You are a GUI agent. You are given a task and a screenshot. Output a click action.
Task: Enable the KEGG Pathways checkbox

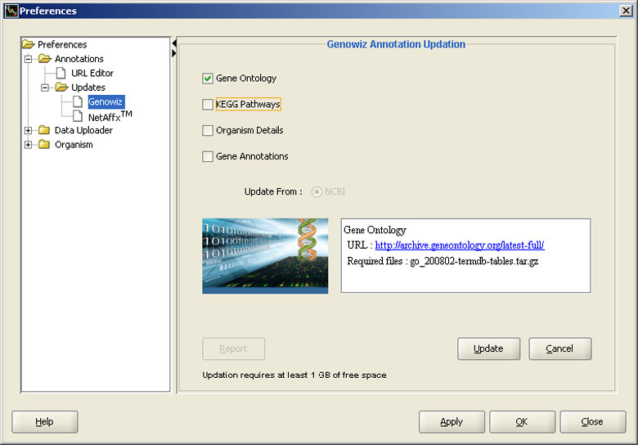tap(208, 105)
